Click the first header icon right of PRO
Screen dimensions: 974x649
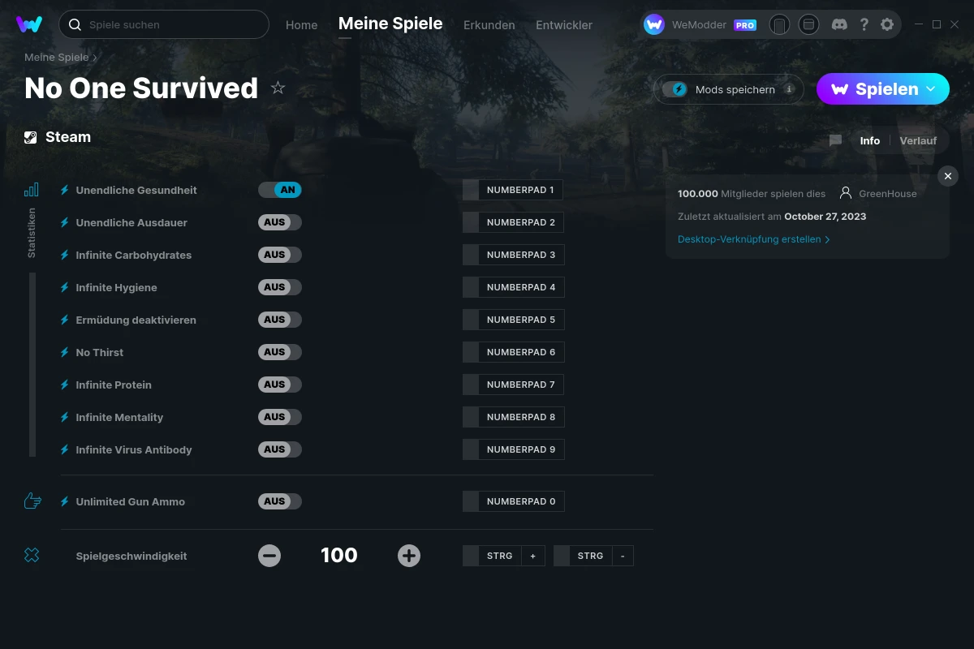(x=779, y=24)
